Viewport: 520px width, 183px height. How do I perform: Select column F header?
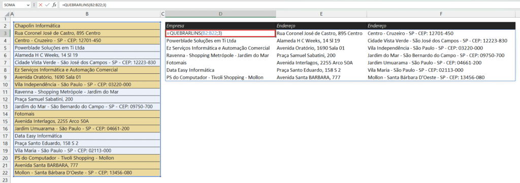[x=441, y=14]
